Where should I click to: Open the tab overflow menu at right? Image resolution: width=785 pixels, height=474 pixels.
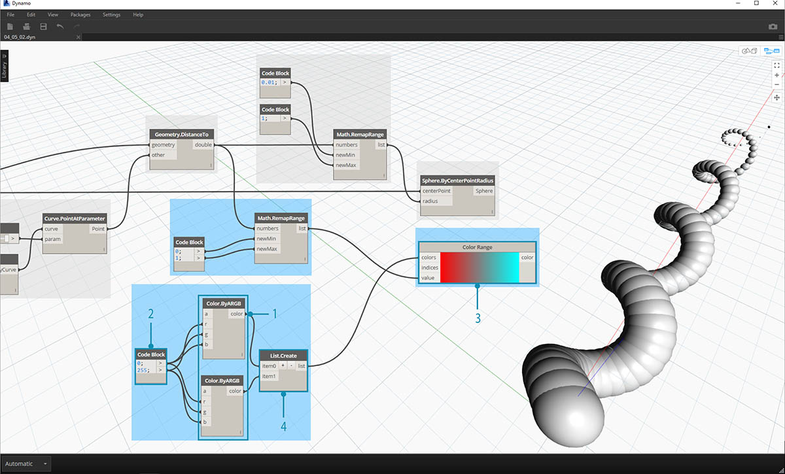(779, 37)
